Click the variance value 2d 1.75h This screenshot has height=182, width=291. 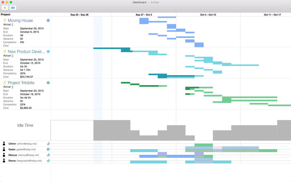(x=25, y=70)
